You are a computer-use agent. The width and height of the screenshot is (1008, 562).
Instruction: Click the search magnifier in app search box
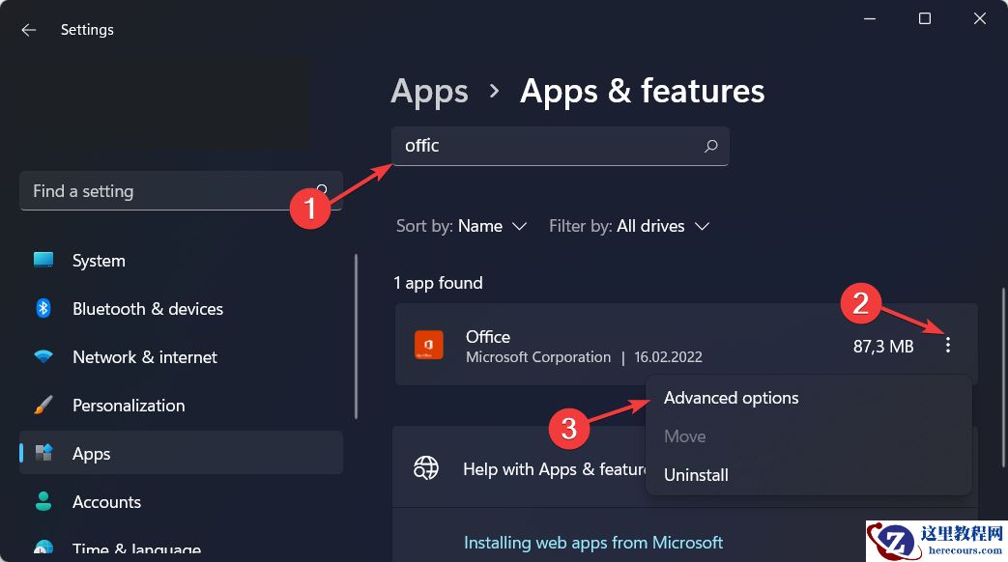(711, 146)
